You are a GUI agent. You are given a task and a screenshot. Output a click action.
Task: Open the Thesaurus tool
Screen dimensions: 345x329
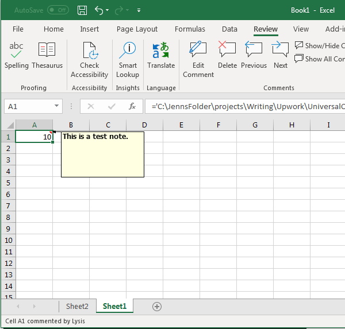[47, 55]
